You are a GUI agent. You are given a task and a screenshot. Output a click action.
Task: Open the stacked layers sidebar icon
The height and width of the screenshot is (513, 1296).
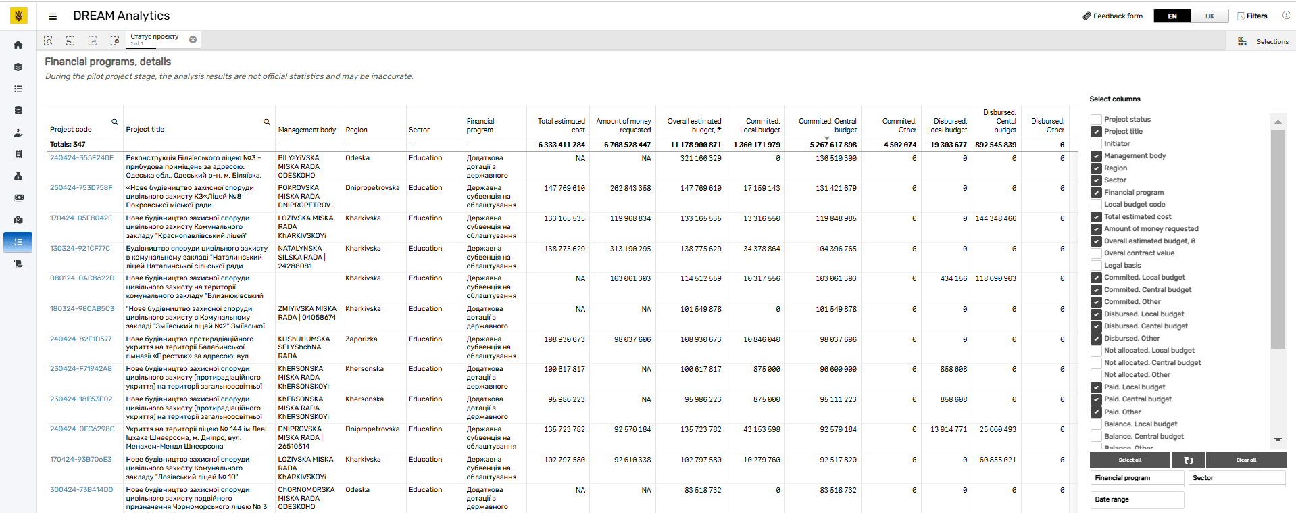point(18,67)
